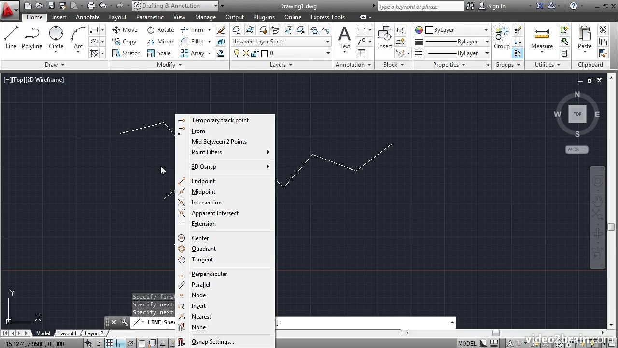Viewport: 618px width, 348px height.
Task: Open Osnap Settings from the menu
Action: (x=225, y=342)
